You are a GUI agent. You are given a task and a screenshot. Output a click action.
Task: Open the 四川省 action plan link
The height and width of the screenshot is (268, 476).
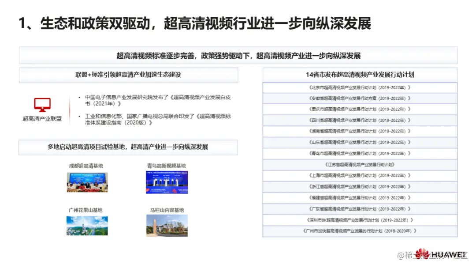click(x=359, y=120)
